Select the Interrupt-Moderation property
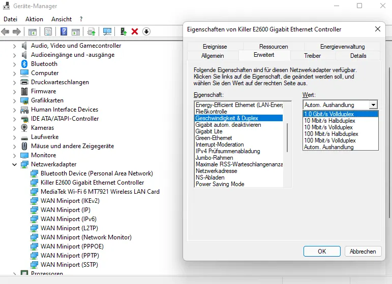The height and width of the screenshot is (284, 392). 239,145
